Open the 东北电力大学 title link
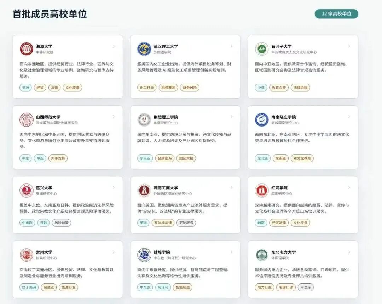The image size is (382, 304). click(x=284, y=252)
